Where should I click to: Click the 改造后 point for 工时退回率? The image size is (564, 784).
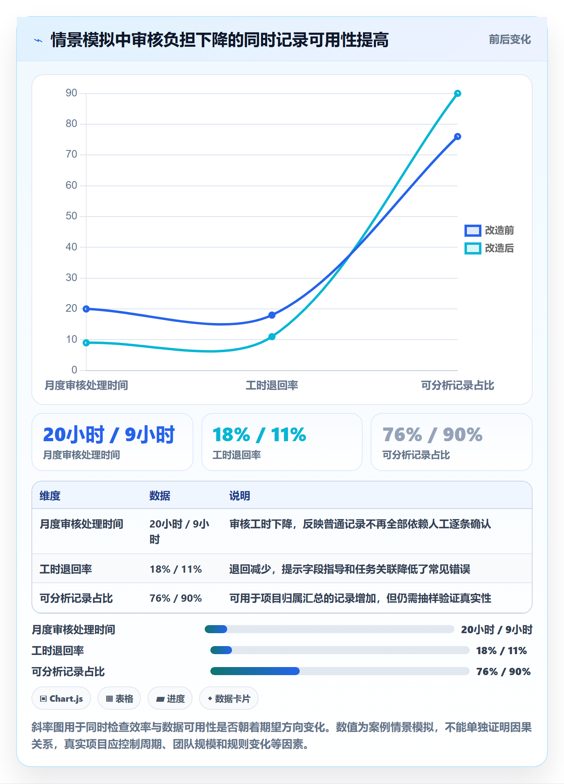272,337
